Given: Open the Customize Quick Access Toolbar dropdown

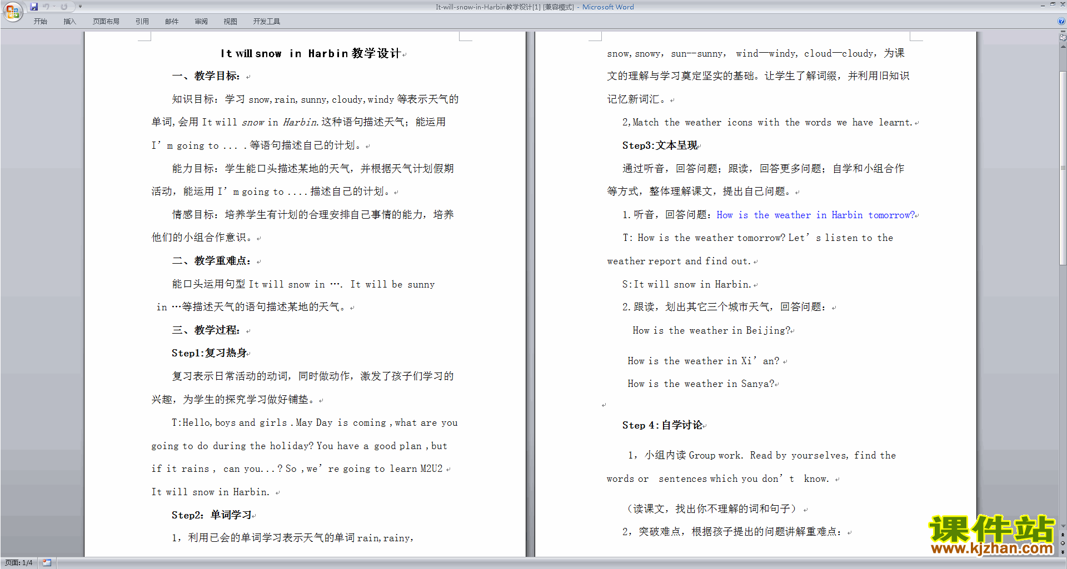Looking at the screenshot, I should pos(80,7).
